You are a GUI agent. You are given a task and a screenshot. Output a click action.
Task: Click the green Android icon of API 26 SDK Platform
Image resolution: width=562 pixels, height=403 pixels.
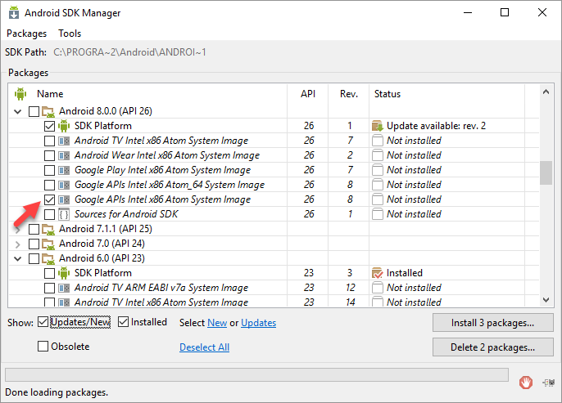click(64, 126)
